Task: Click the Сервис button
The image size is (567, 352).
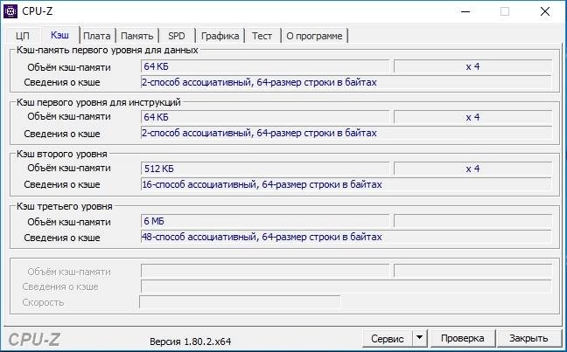Action: point(388,339)
